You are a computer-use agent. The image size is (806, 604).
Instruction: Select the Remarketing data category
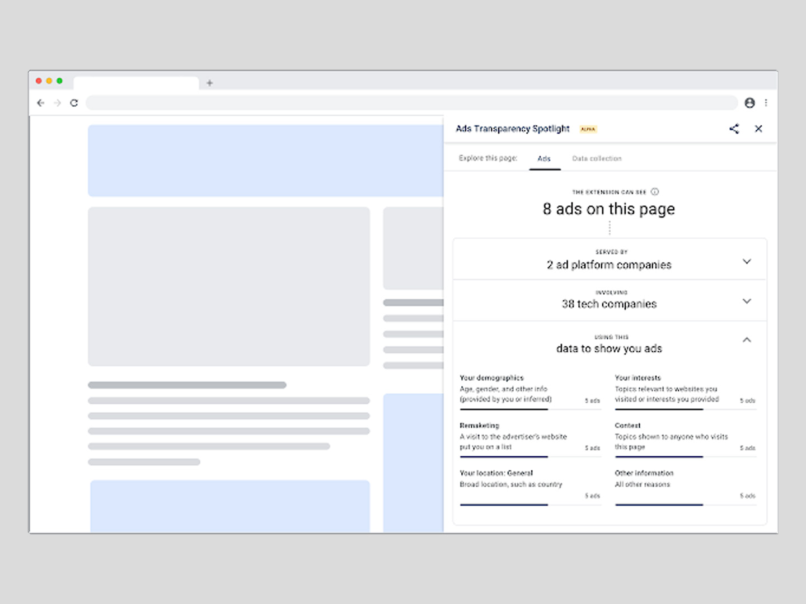[479, 426]
